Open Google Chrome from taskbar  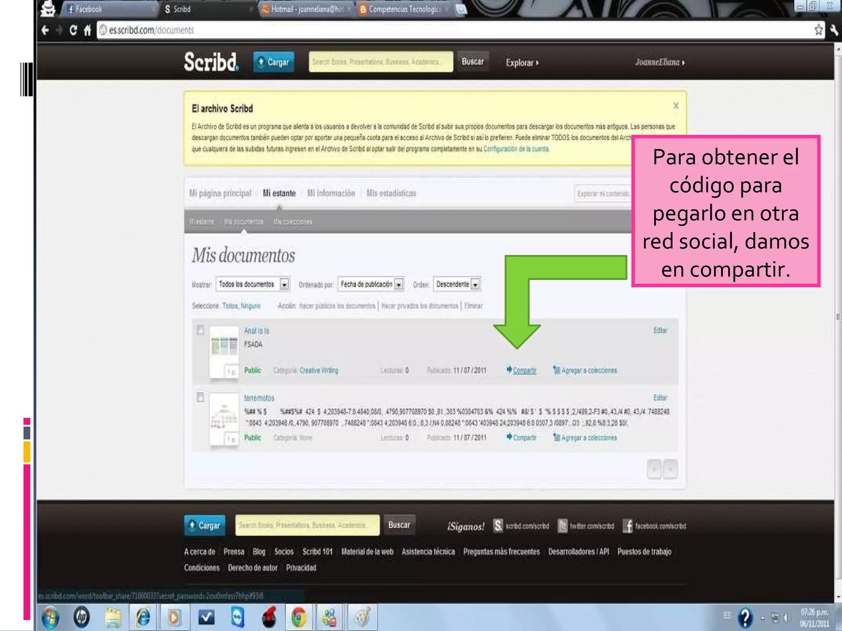click(x=299, y=617)
